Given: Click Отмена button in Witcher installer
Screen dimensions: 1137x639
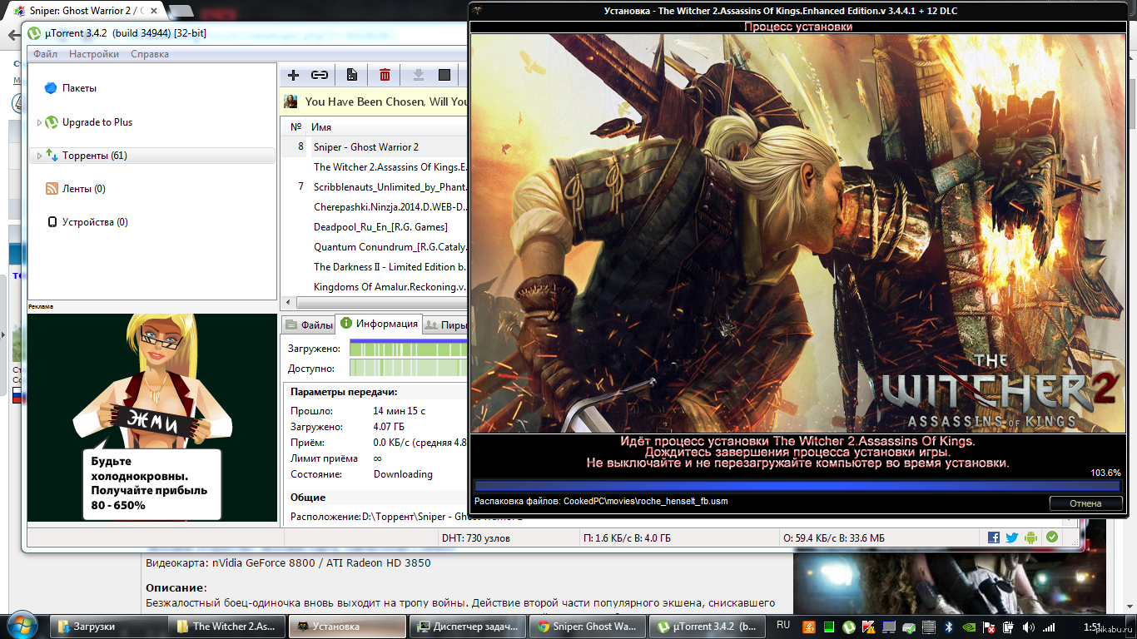Looking at the screenshot, I should [1085, 503].
